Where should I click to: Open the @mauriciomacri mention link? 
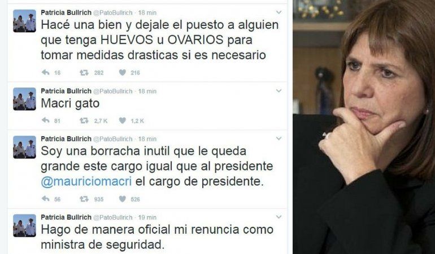[86, 182]
